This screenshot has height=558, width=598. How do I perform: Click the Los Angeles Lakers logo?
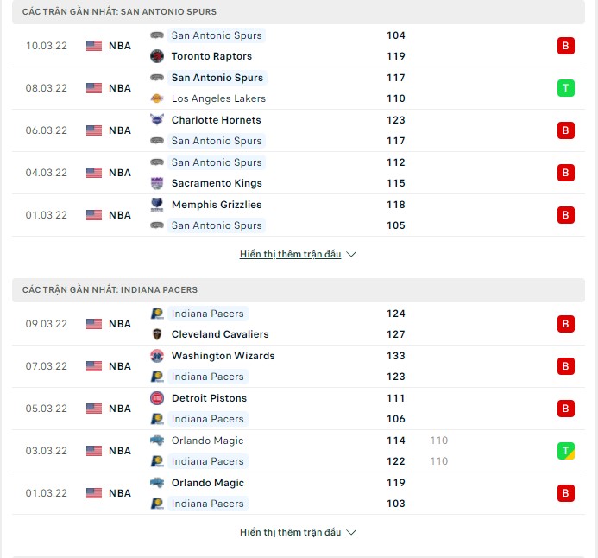point(157,98)
